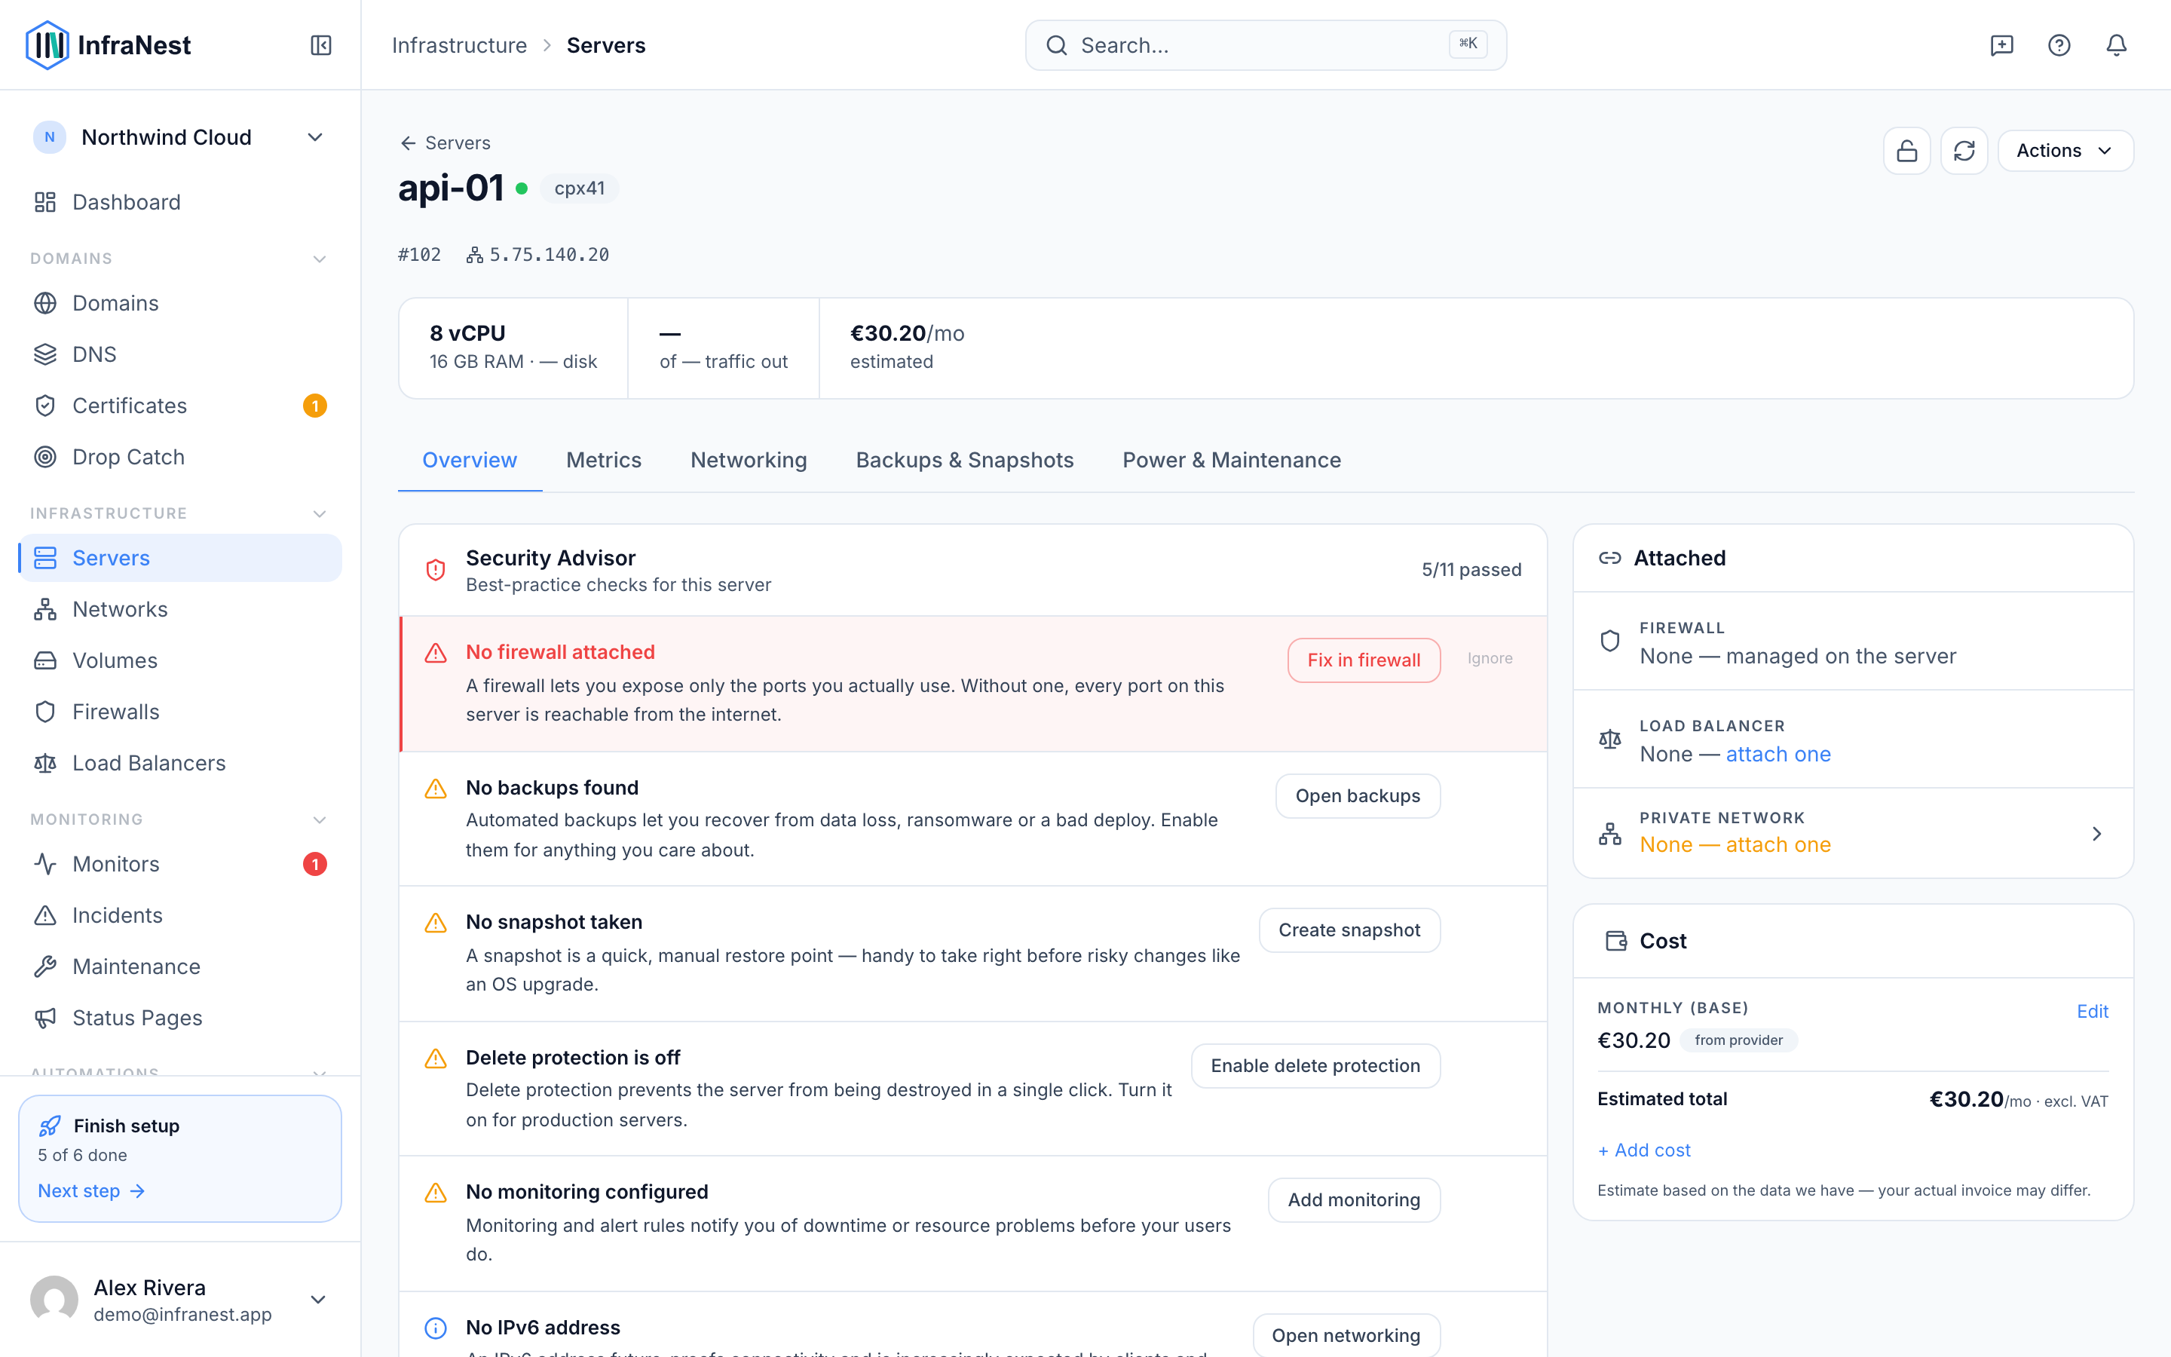This screenshot has width=2171, height=1357.
Task: Click the Create snapshot button
Action: (x=1349, y=931)
